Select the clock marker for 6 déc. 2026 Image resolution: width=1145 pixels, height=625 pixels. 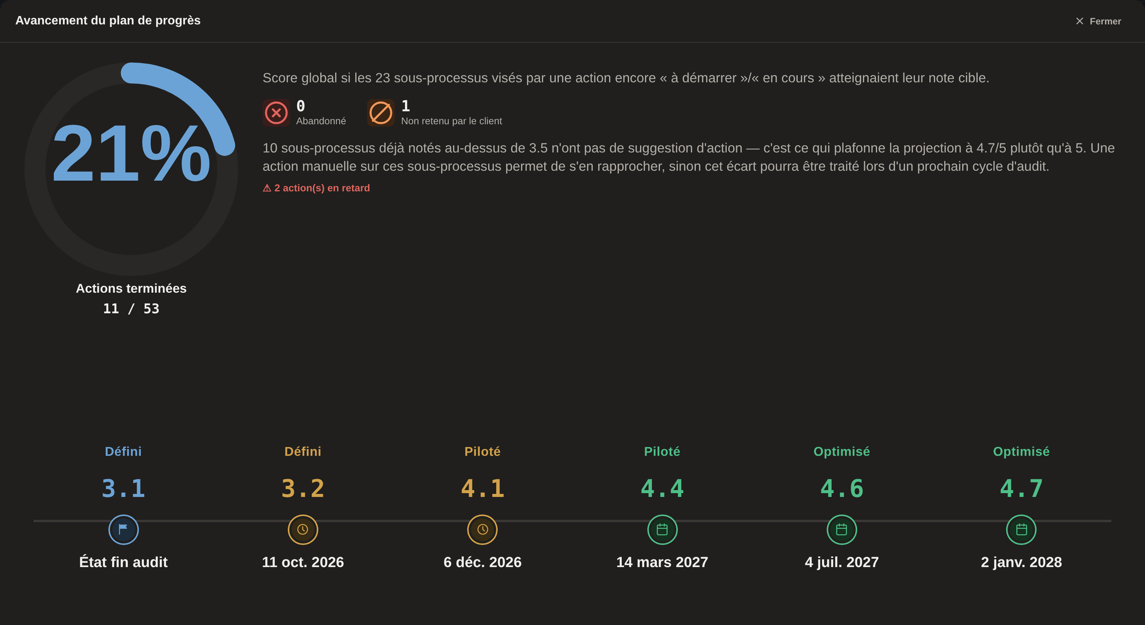(x=483, y=530)
